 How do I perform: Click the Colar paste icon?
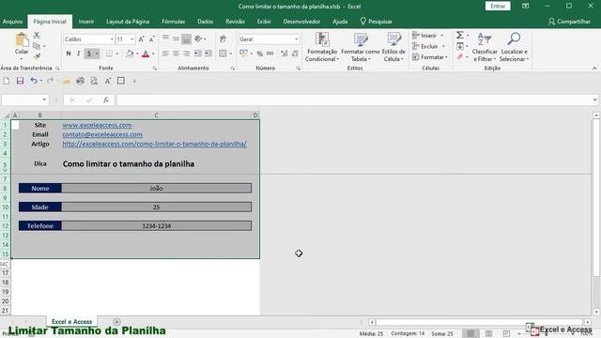pyautogui.click(x=22, y=40)
